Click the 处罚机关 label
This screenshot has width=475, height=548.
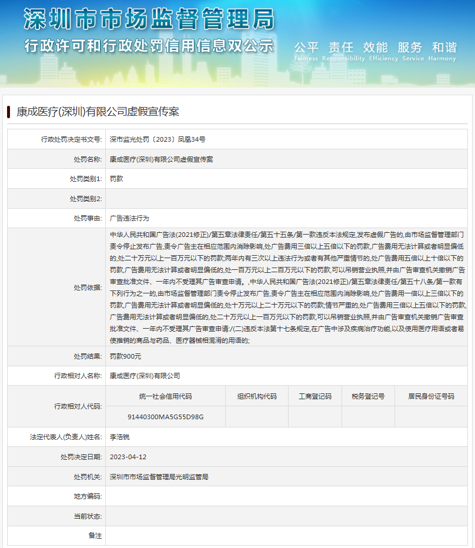point(88,477)
